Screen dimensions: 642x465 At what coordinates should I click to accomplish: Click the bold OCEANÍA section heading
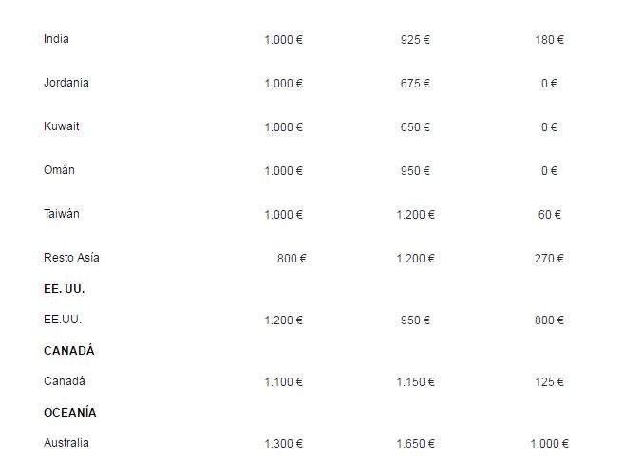point(70,413)
